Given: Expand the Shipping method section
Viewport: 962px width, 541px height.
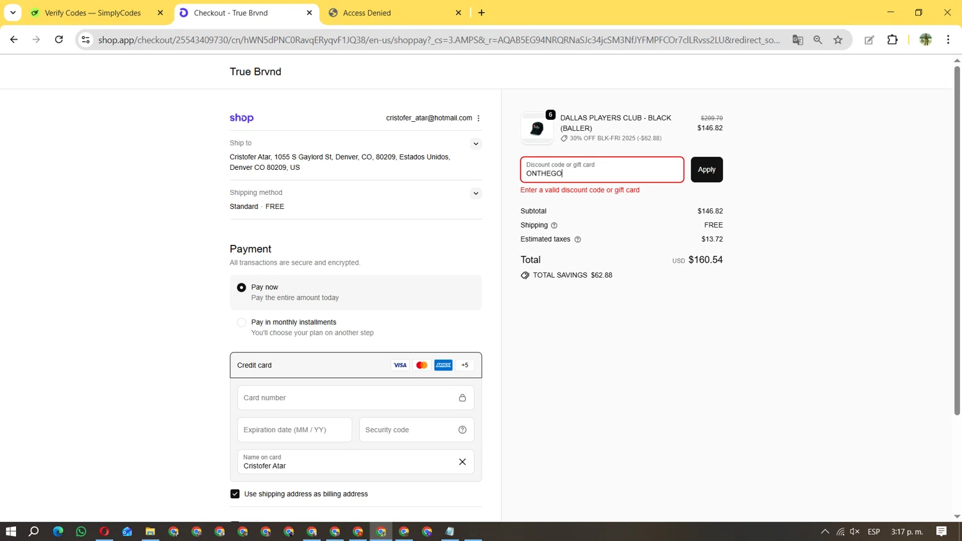Looking at the screenshot, I should [475, 193].
